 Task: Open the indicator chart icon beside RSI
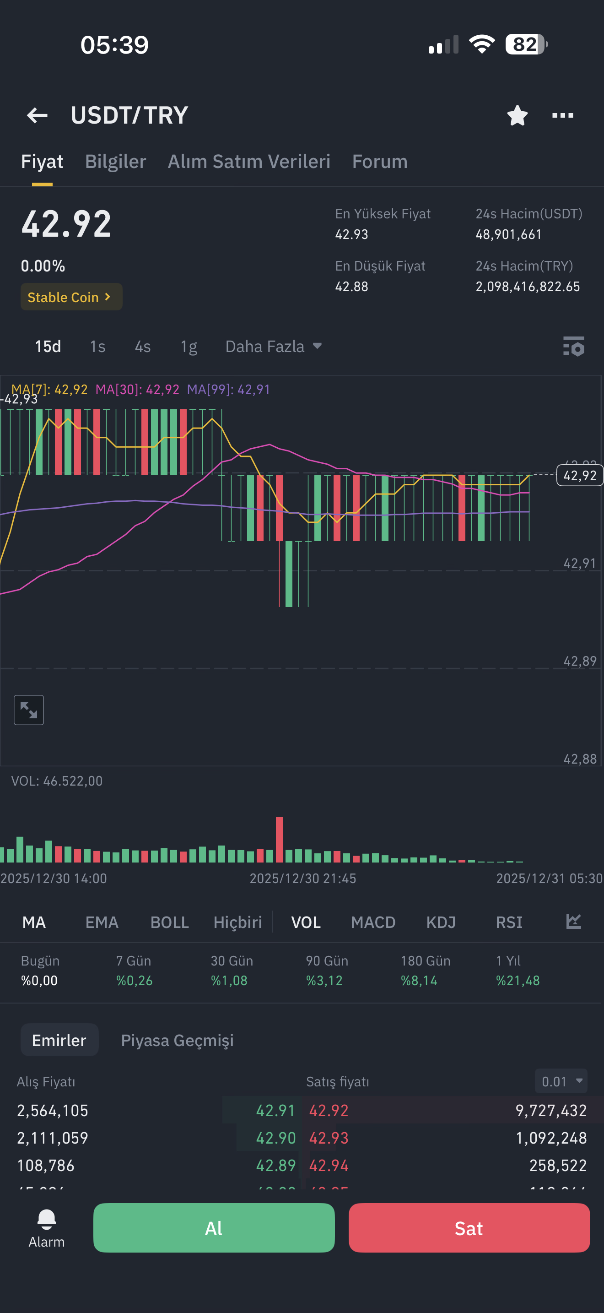point(573,922)
